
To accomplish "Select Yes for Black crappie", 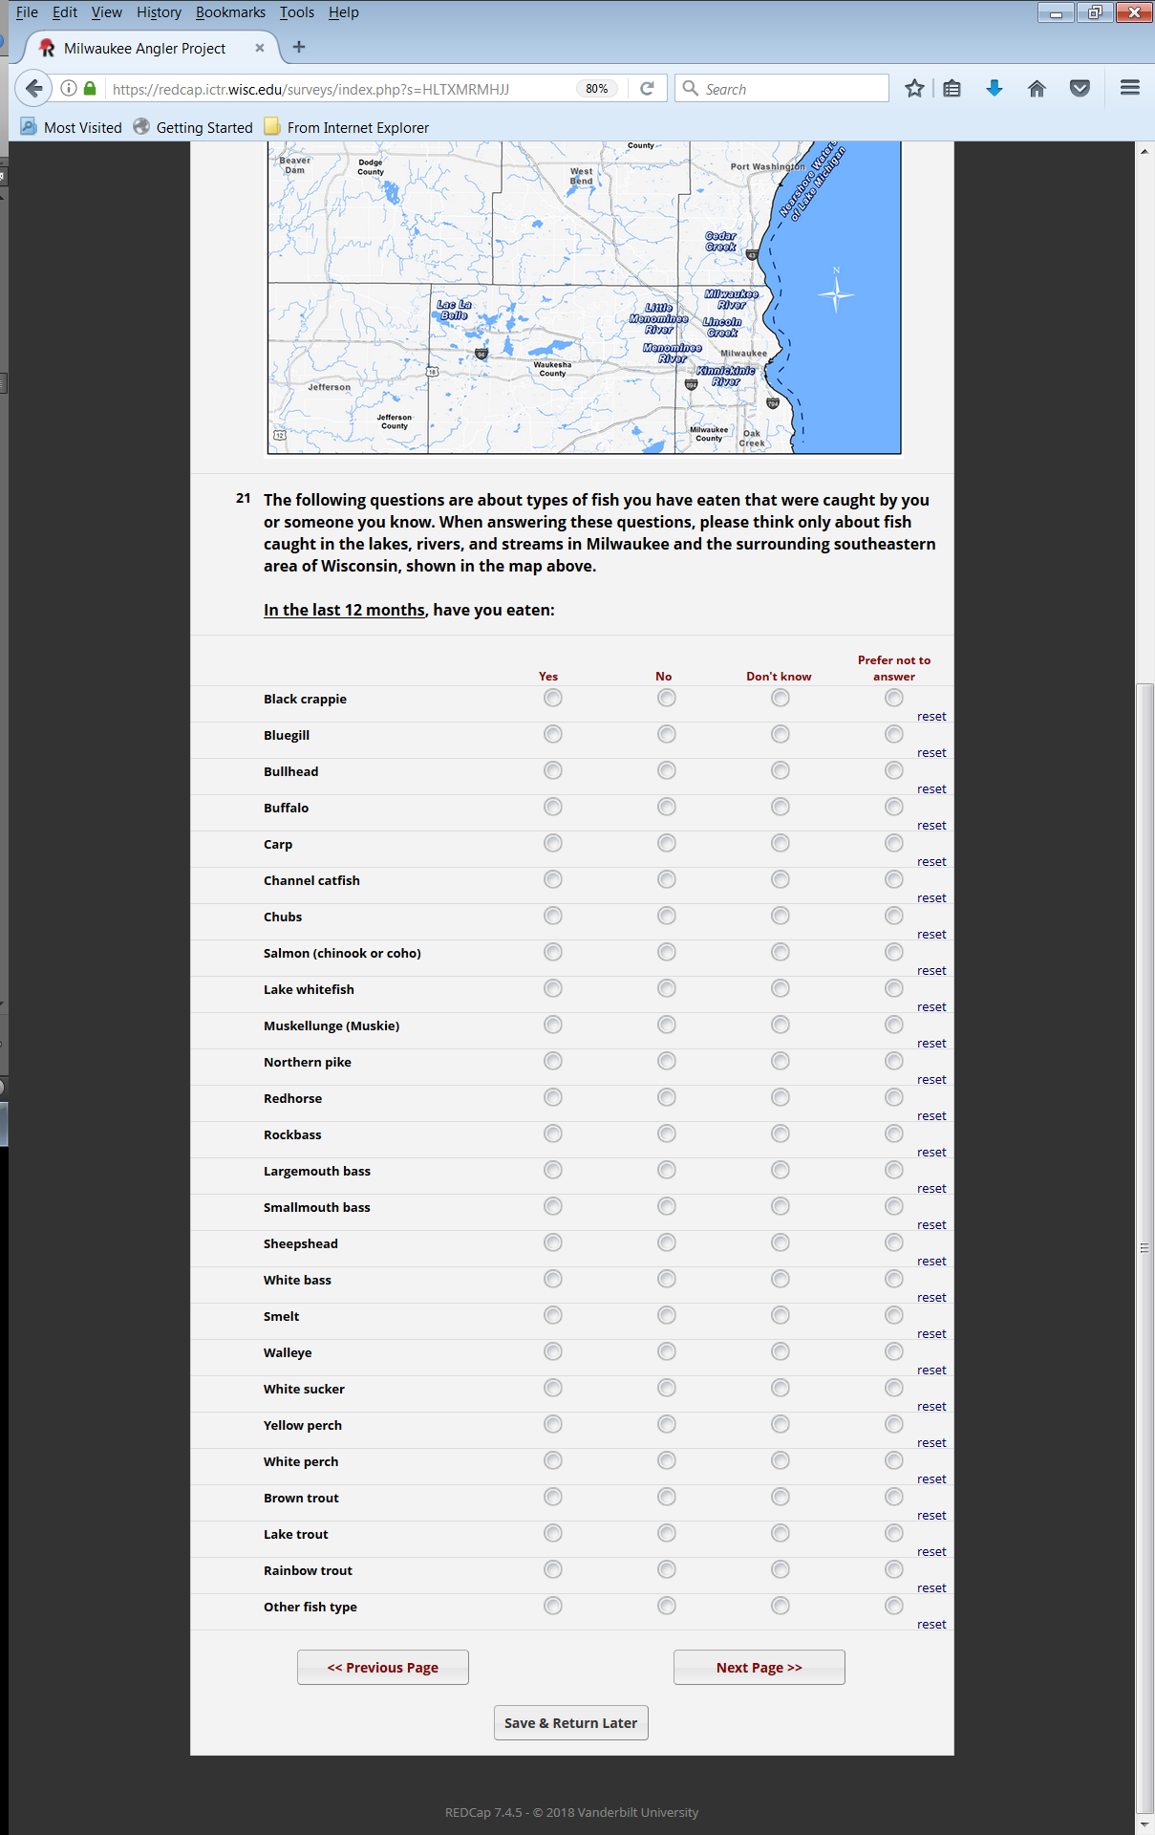I will pyautogui.click(x=552, y=699).
